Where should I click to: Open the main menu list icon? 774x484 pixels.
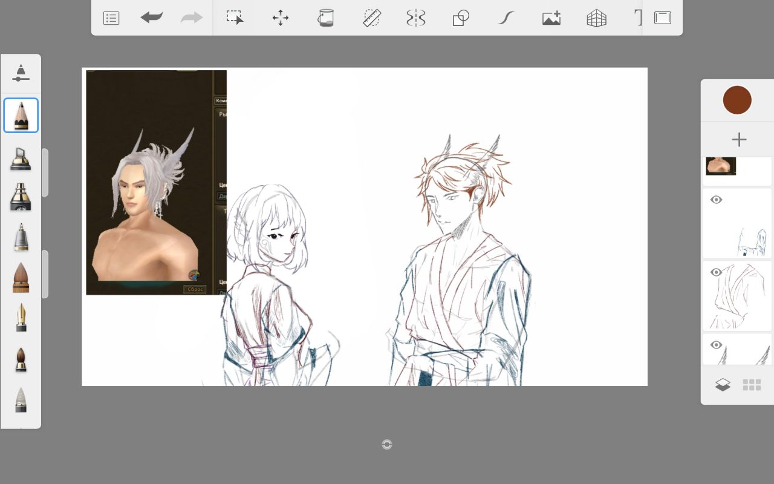[111, 18]
